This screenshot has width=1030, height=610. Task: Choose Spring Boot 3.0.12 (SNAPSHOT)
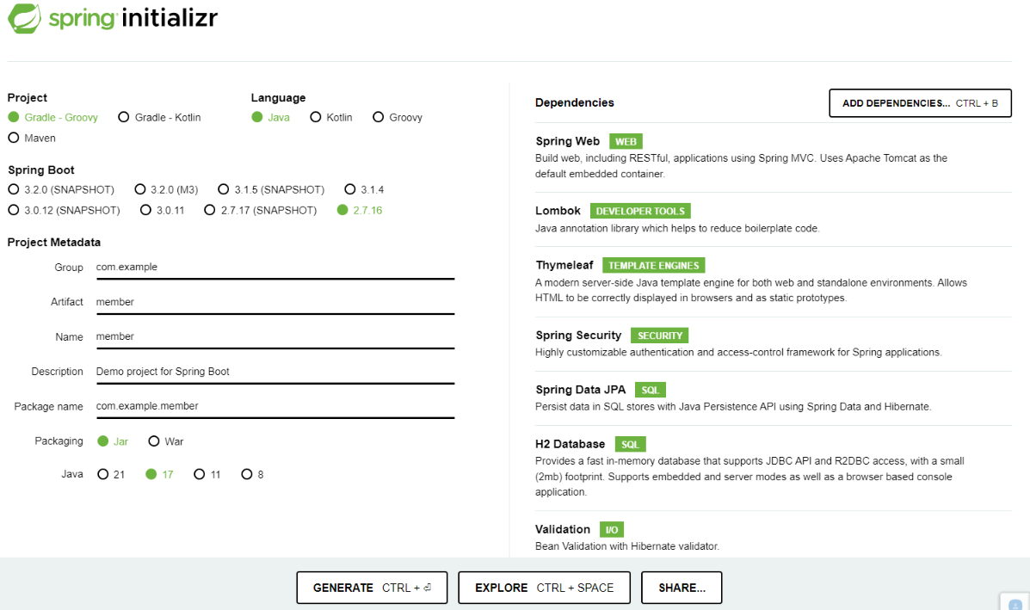point(65,210)
